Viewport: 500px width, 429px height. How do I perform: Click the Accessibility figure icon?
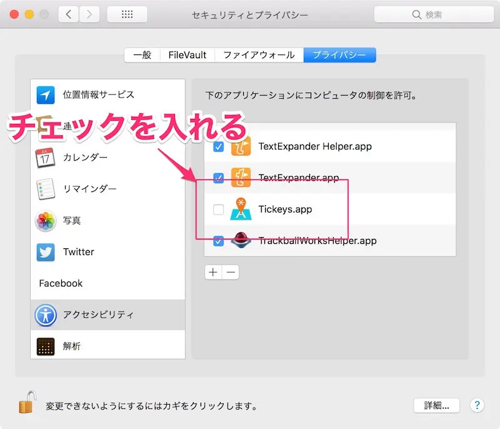click(46, 315)
